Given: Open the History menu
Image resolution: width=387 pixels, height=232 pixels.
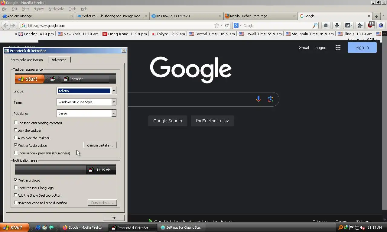Looking at the screenshot, I should pyautogui.click(x=39, y=9).
